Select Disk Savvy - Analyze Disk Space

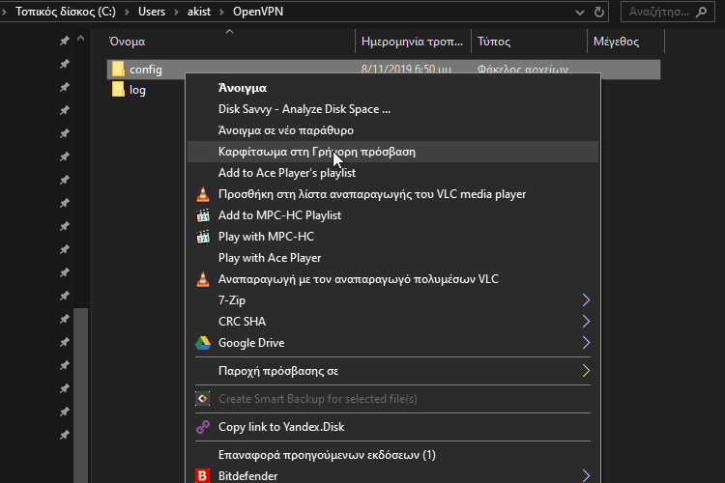[304, 109]
